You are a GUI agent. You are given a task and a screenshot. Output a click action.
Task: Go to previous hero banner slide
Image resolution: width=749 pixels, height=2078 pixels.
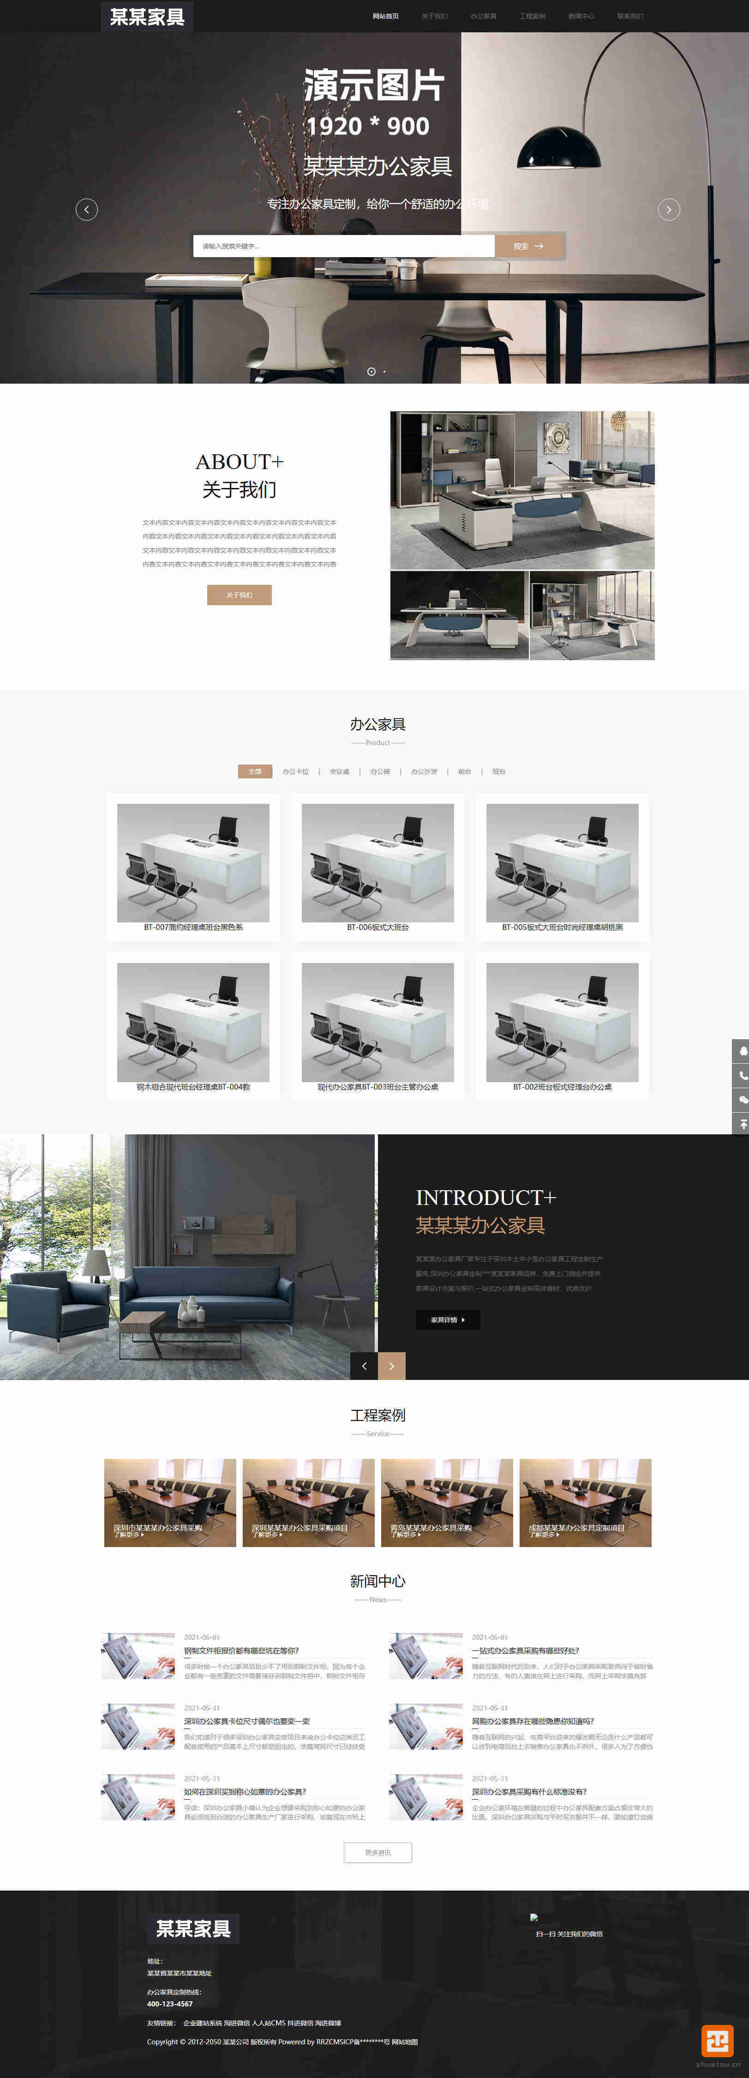pos(86,210)
